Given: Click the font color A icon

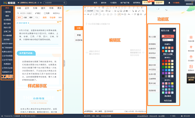Looking at the screenshot, I should (x=95, y=7).
